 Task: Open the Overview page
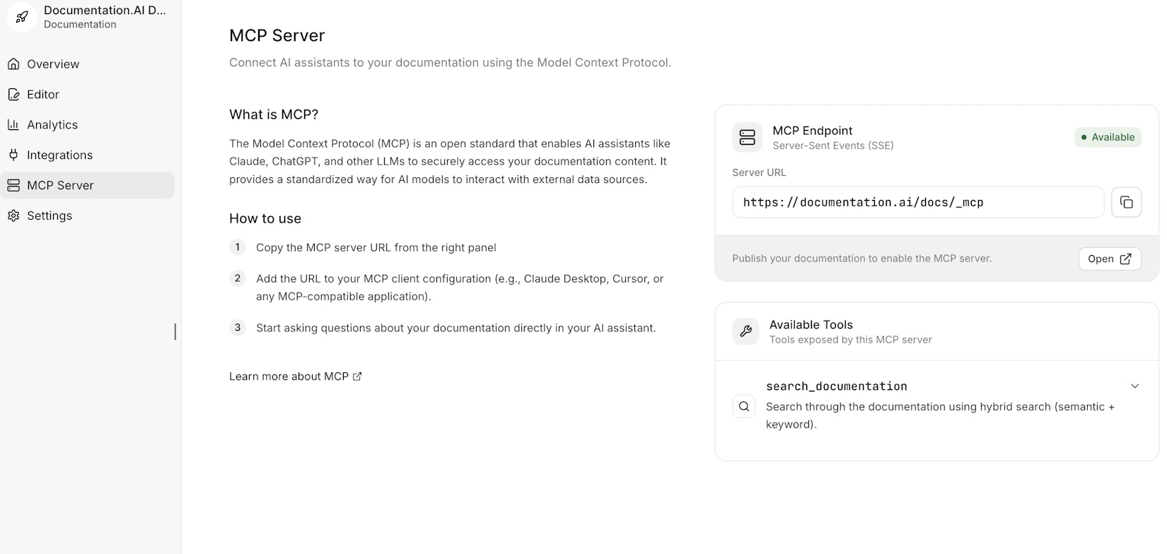[x=53, y=64]
